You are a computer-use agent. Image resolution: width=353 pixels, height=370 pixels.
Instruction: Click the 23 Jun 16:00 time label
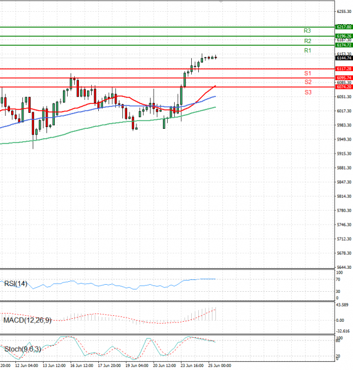[192, 365]
